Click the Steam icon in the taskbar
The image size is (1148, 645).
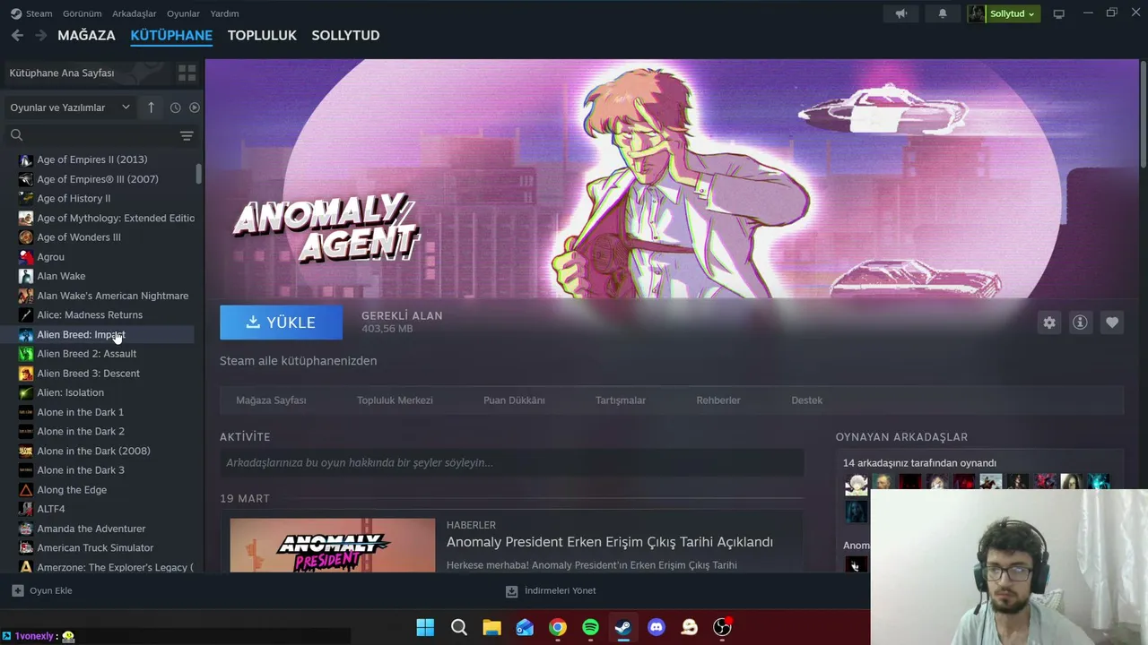tap(623, 627)
